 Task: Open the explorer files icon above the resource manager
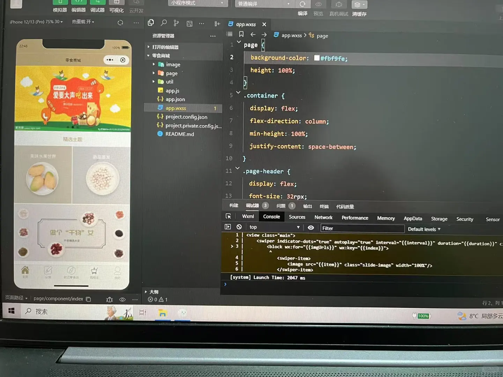coord(151,23)
